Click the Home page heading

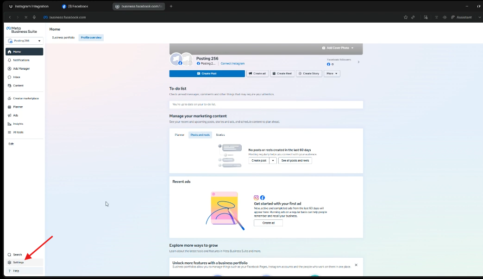click(55, 29)
